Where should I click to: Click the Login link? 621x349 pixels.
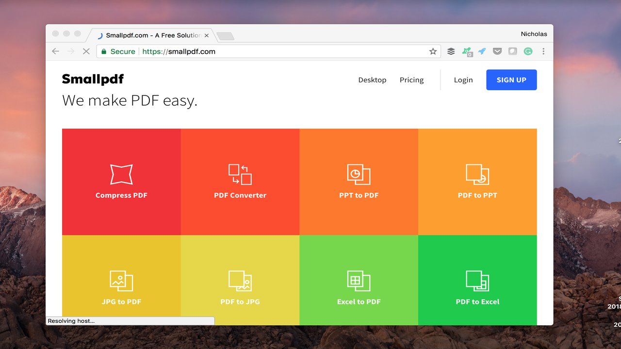[x=463, y=80]
